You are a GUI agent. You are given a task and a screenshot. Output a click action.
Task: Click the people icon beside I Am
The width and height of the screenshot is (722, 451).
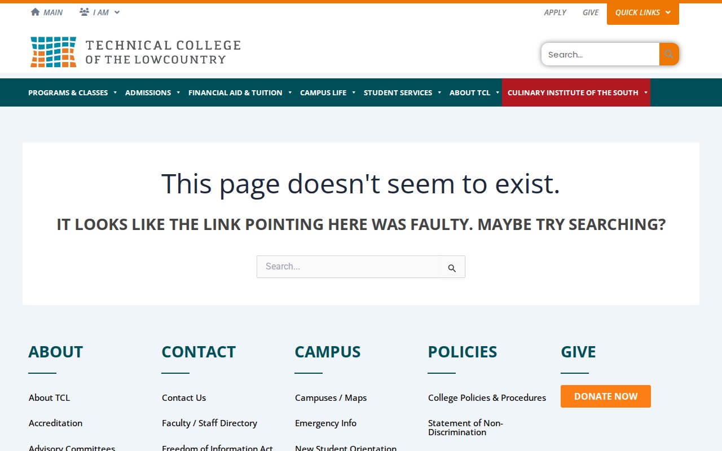(x=84, y=12)
